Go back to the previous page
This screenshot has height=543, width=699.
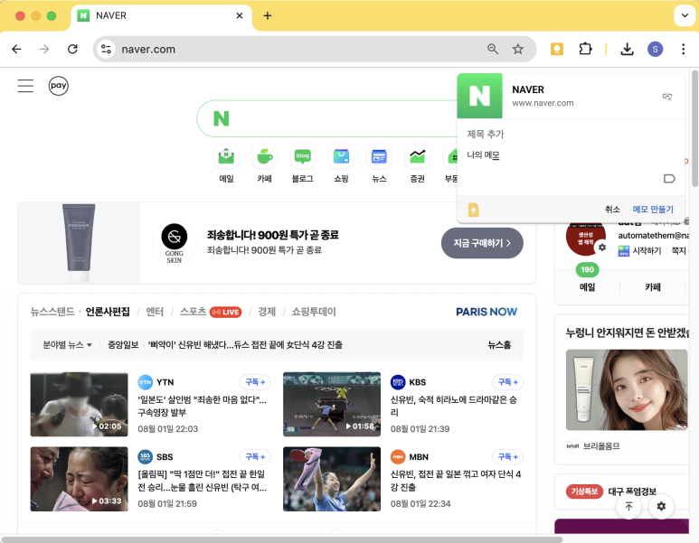tap(16, 49)
